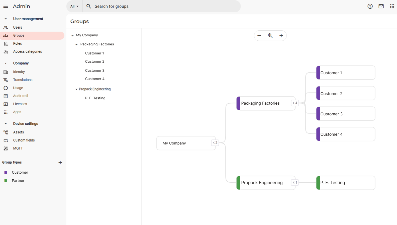Screen dimensions: 397x225
Task: Click the Customer 2 diagram card
Action: [346, 93]
